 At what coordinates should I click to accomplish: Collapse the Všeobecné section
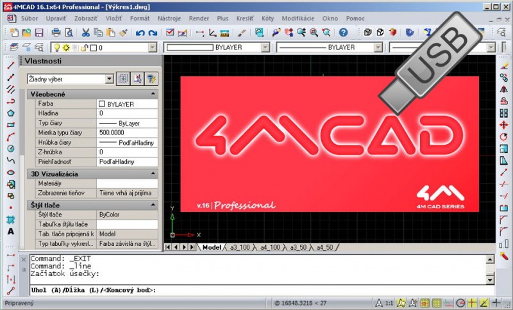point(153,94)
